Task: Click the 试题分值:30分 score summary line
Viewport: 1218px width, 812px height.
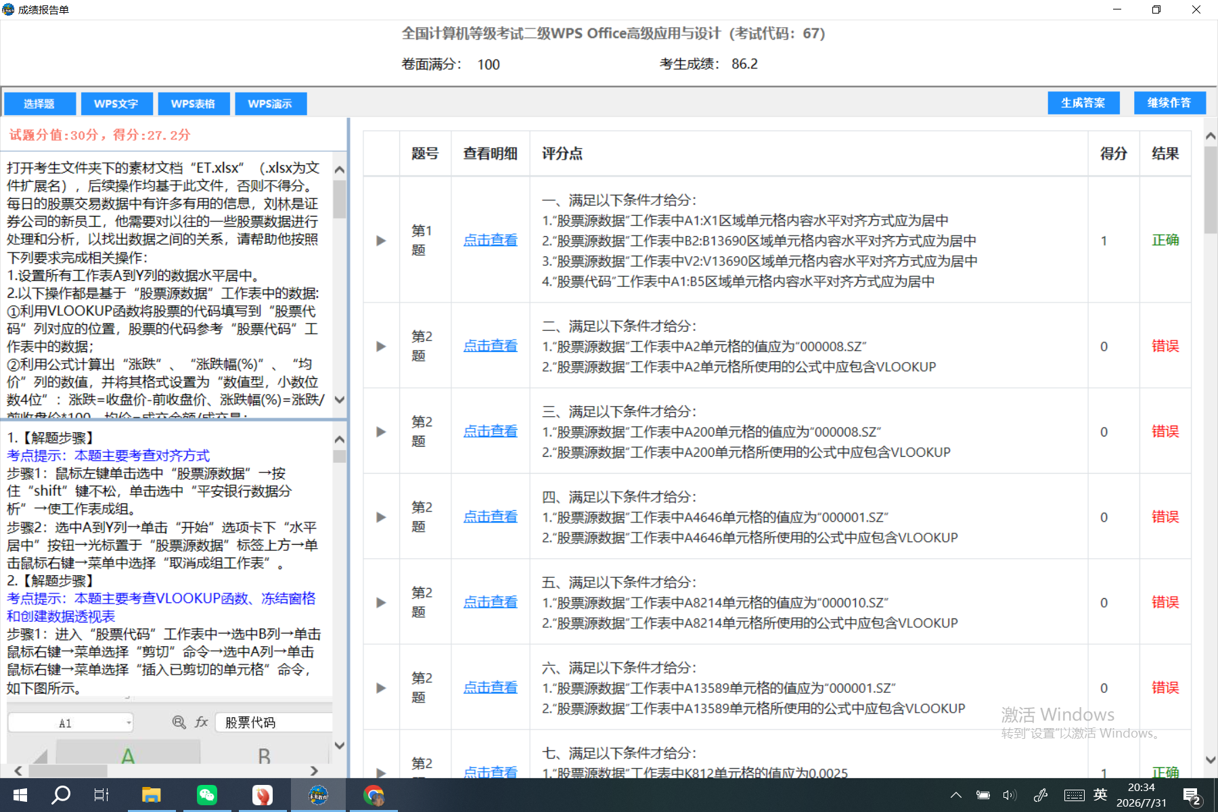Action: click(x=99, y=135)
